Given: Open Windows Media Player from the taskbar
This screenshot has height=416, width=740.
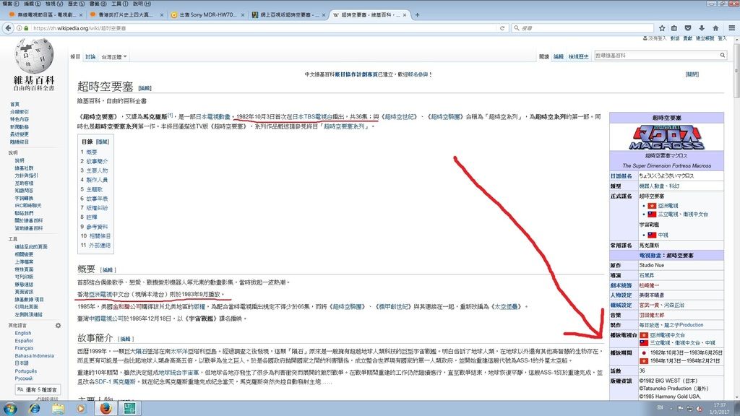Looking at the screenshot, I should click(x=82, y=409).
